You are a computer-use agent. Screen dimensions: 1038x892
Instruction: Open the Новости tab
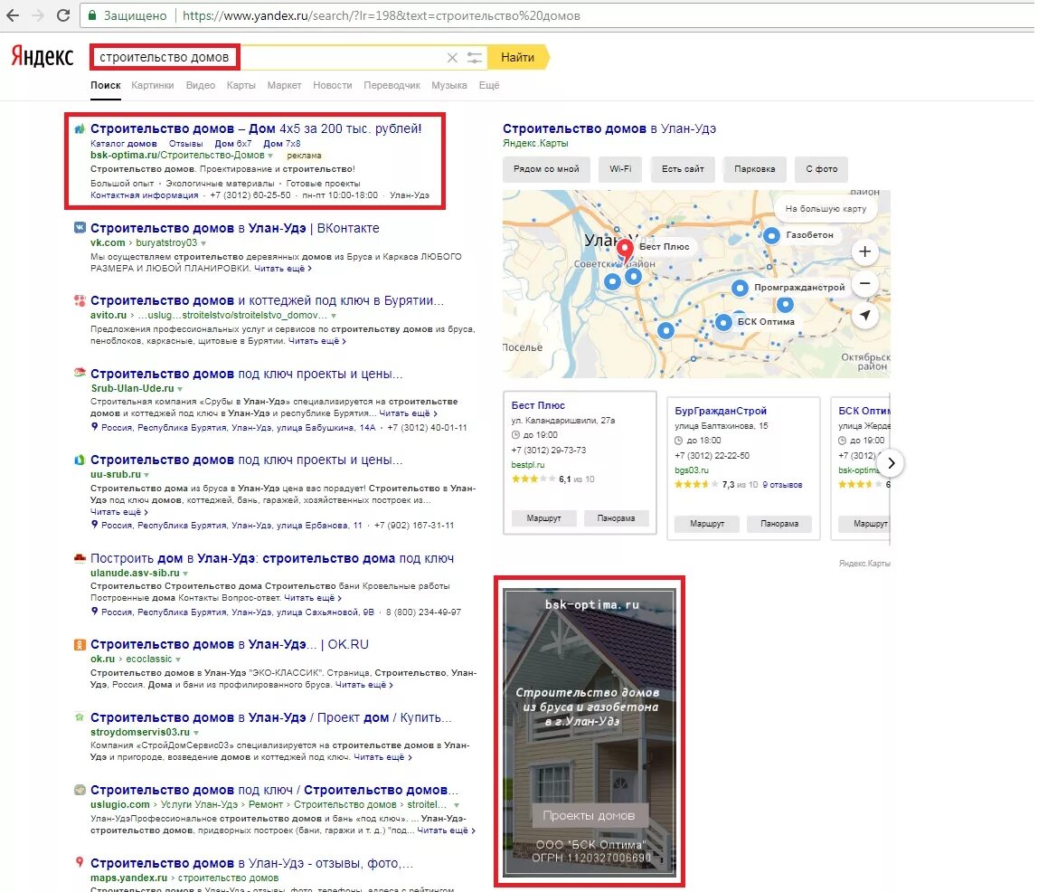coord(333,85)
